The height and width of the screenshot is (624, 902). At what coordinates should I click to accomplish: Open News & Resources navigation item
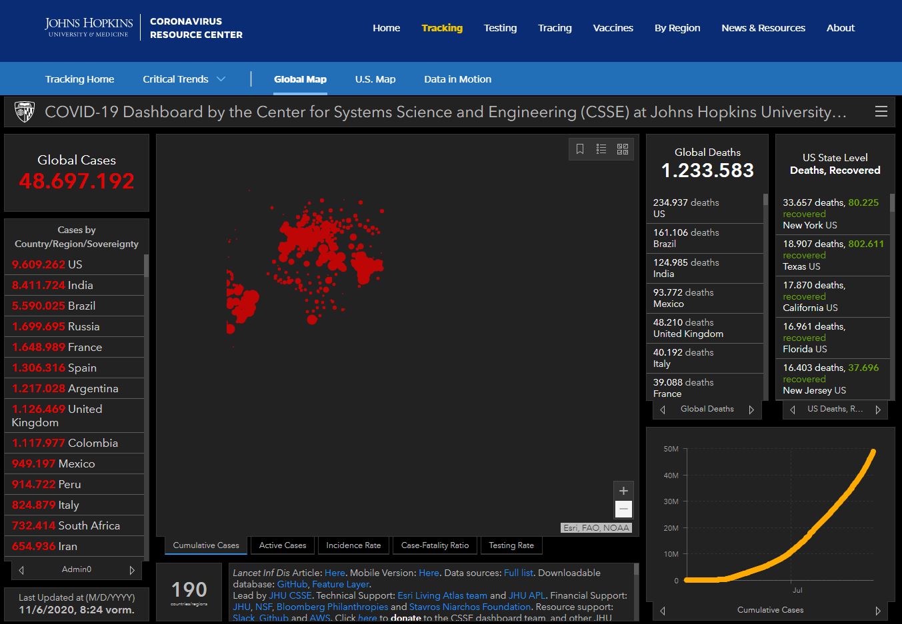[763, 28]
